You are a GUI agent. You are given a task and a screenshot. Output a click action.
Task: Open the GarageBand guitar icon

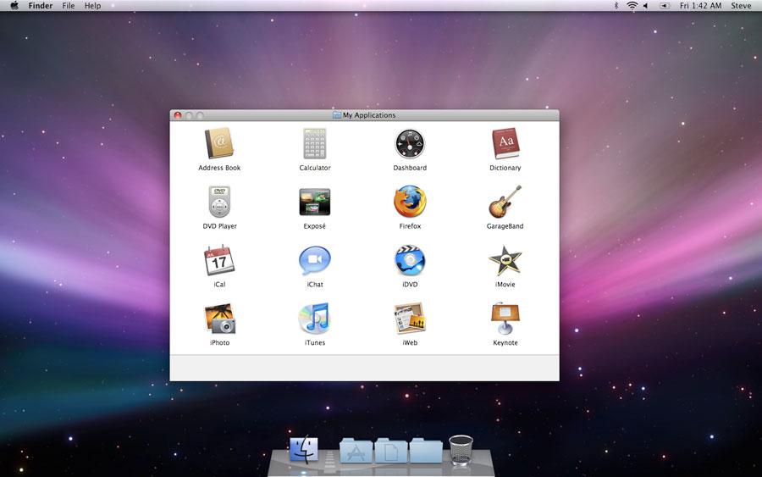(505, 202)
